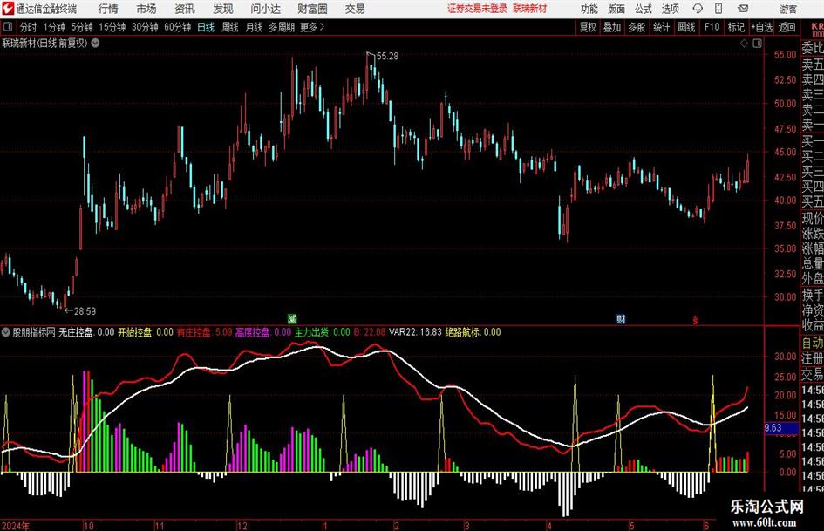Switch to the 1分钟 period tab
The image size is (824, 531).
(54, 27)
